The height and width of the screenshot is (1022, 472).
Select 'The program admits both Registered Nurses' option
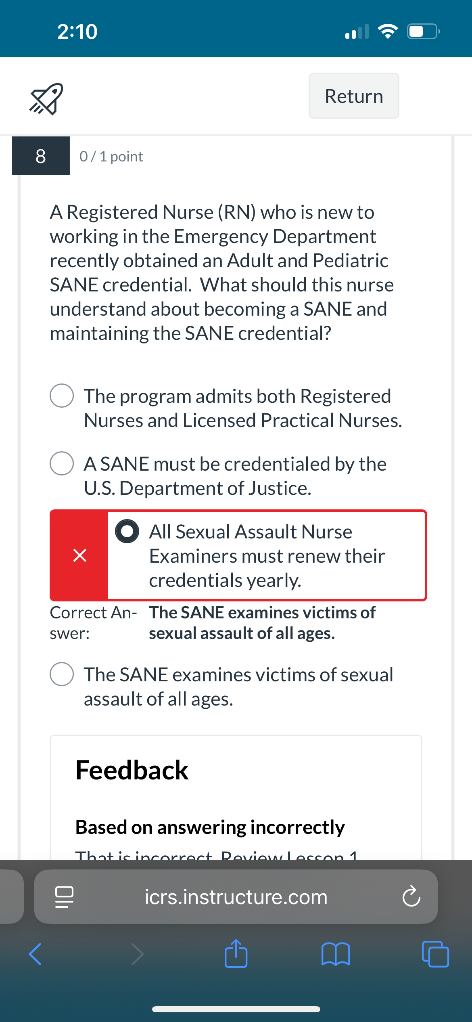pyautogui.click(x=62, y=396)
